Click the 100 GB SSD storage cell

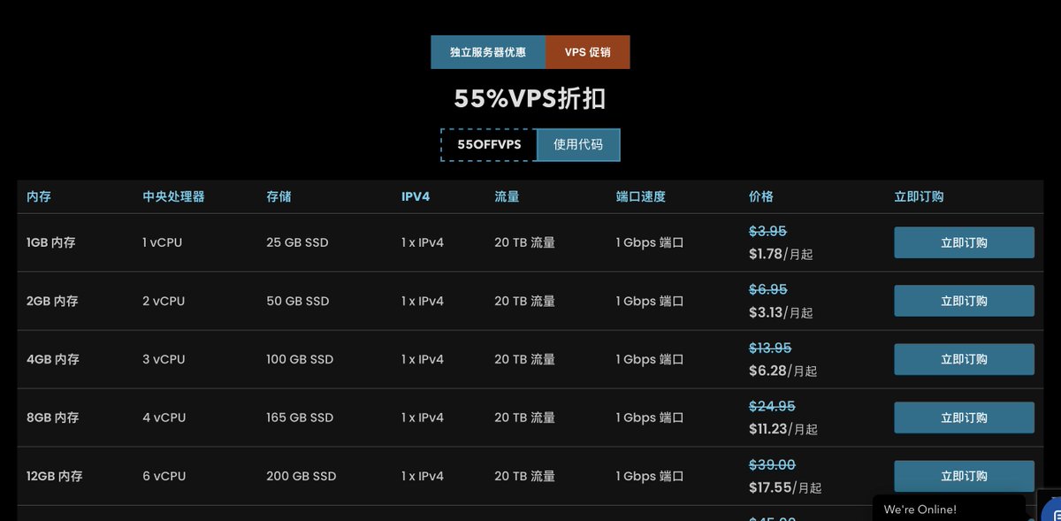(300, 359)
